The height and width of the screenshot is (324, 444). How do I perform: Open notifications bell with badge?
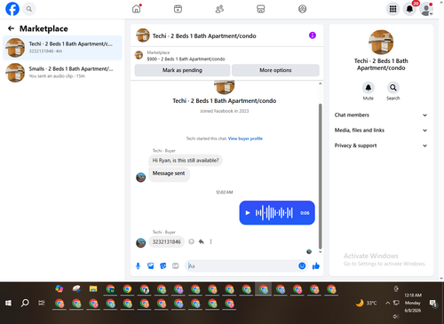pyautogui.click(x=409, y=9)
